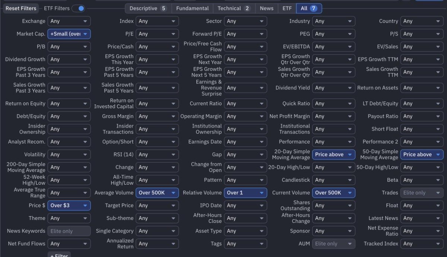Open the Pattern dropdown
The height and width of the screenshot is (257, 447).
[245, 180]
